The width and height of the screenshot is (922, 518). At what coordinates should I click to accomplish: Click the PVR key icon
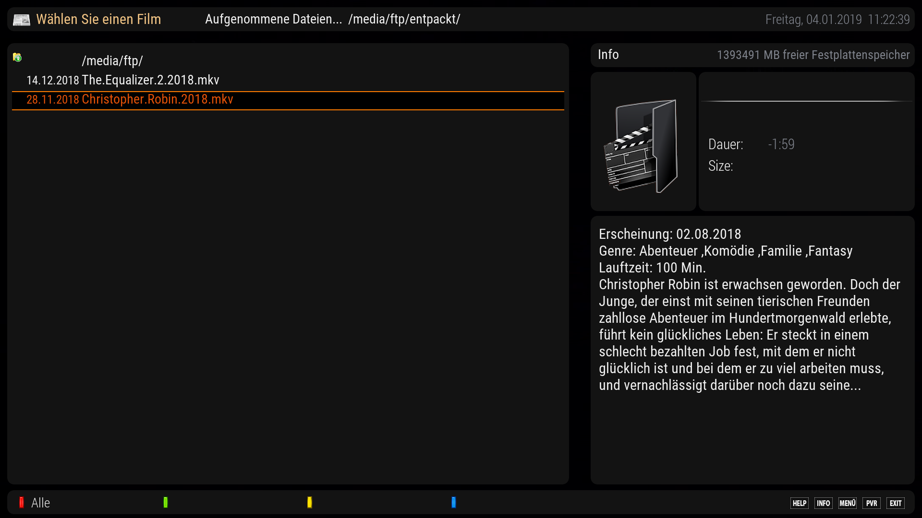coord(871,503)
